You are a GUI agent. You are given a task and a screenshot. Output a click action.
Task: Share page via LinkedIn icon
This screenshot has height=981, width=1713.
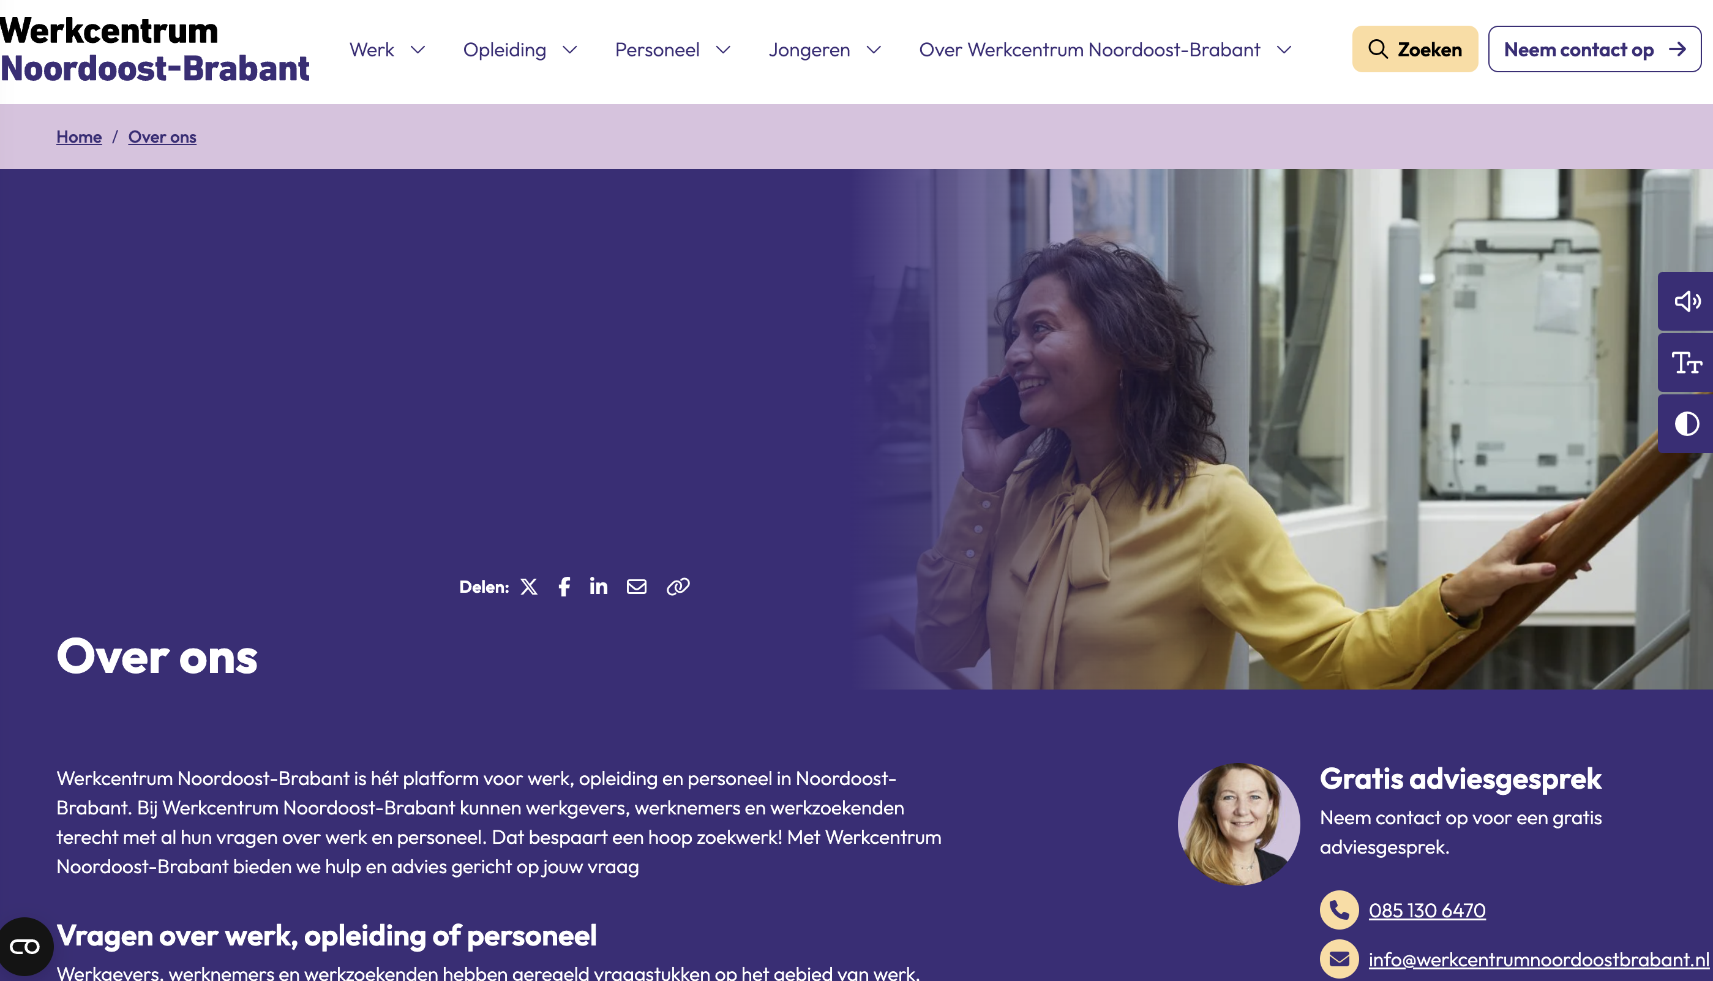click(598, 586)
